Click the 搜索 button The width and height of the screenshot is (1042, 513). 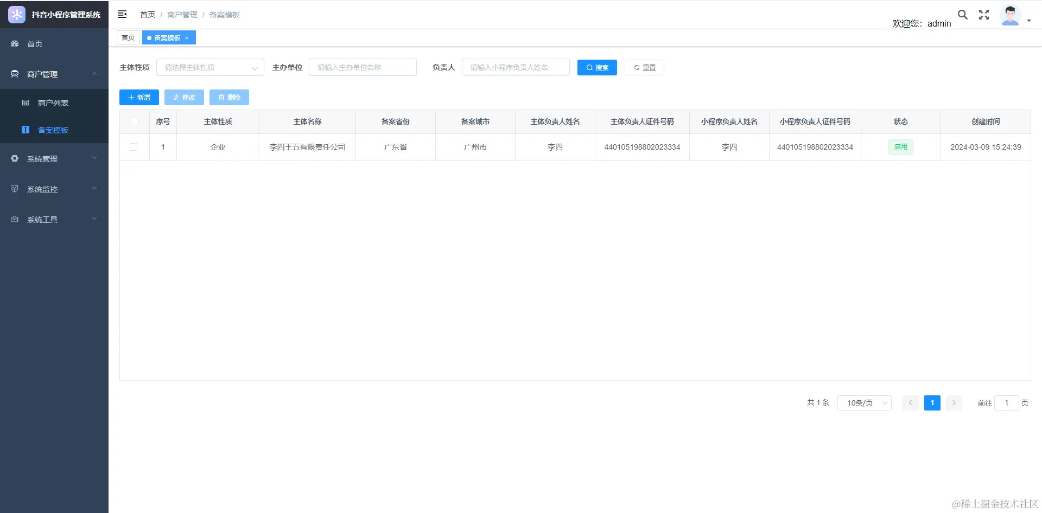[x=597, y=67]
